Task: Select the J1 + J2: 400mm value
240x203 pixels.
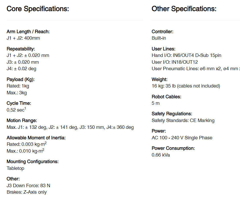Action: 23,38
